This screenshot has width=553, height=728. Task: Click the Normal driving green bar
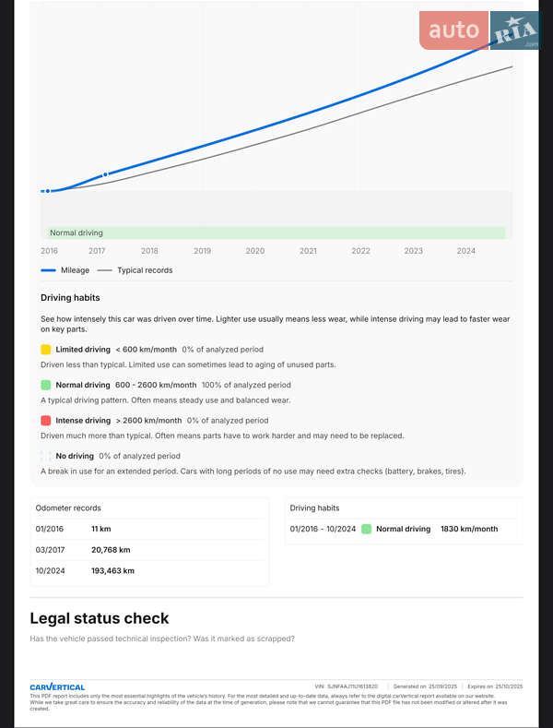tap(276, 233)
